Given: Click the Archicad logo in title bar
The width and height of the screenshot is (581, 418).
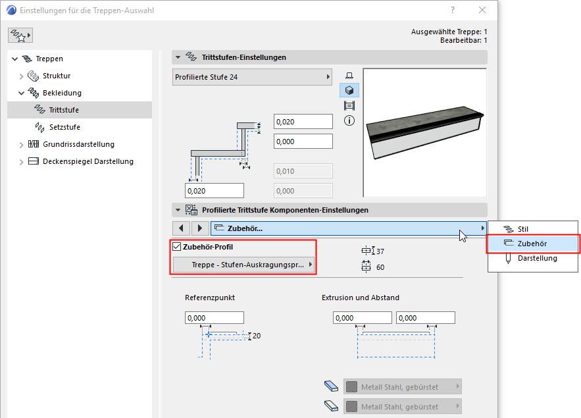Looking at the screenshot, I should point(11,10).
